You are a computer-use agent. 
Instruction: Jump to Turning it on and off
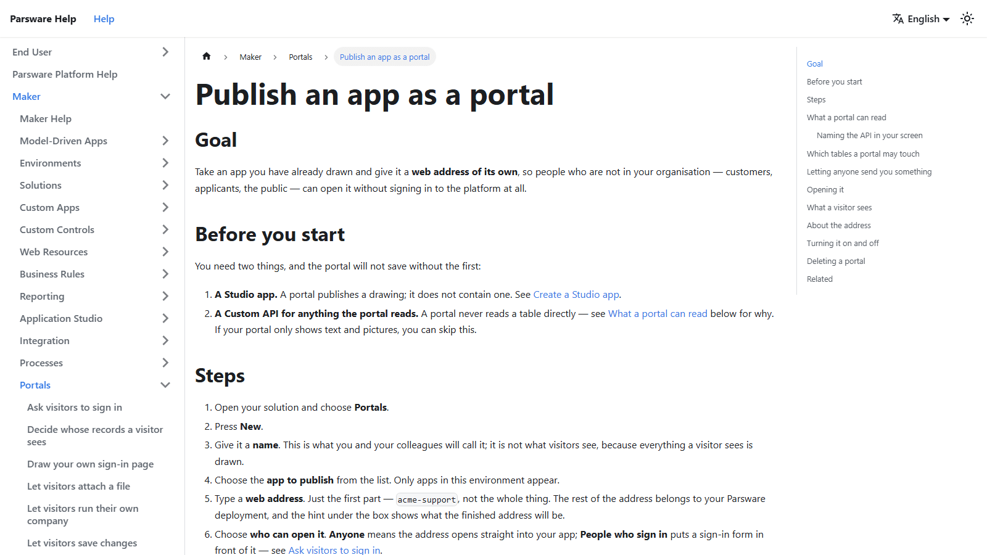[843, 243]
